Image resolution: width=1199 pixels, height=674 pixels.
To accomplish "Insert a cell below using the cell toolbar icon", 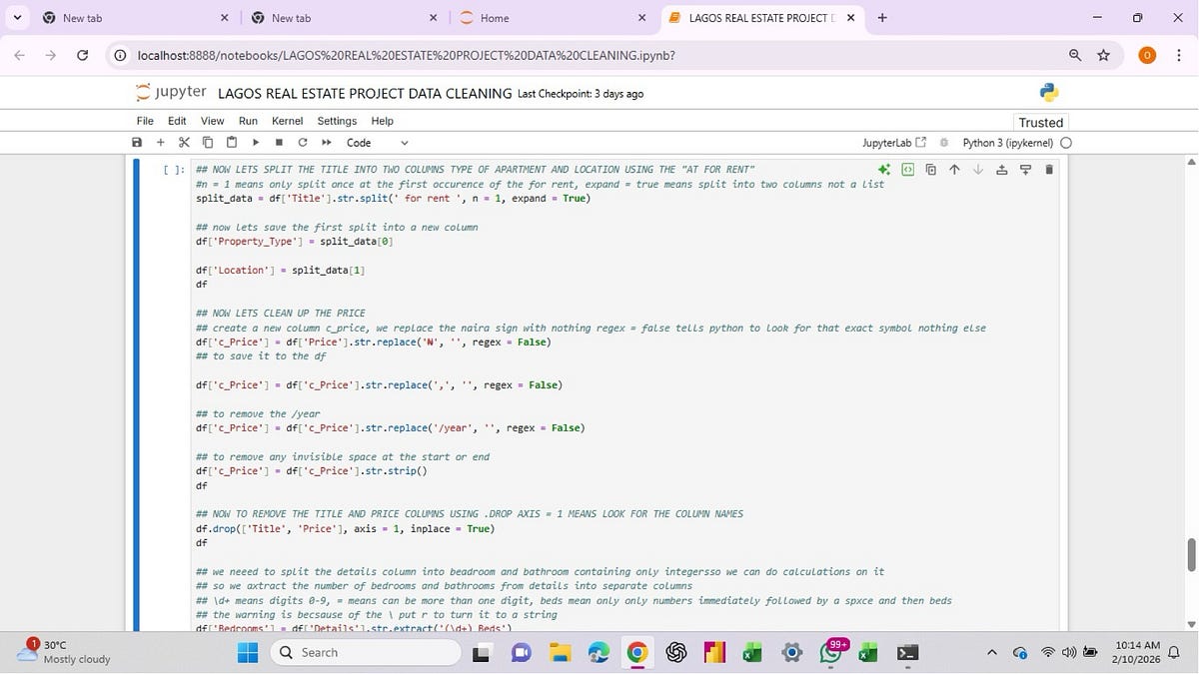I will (1025, 170).
